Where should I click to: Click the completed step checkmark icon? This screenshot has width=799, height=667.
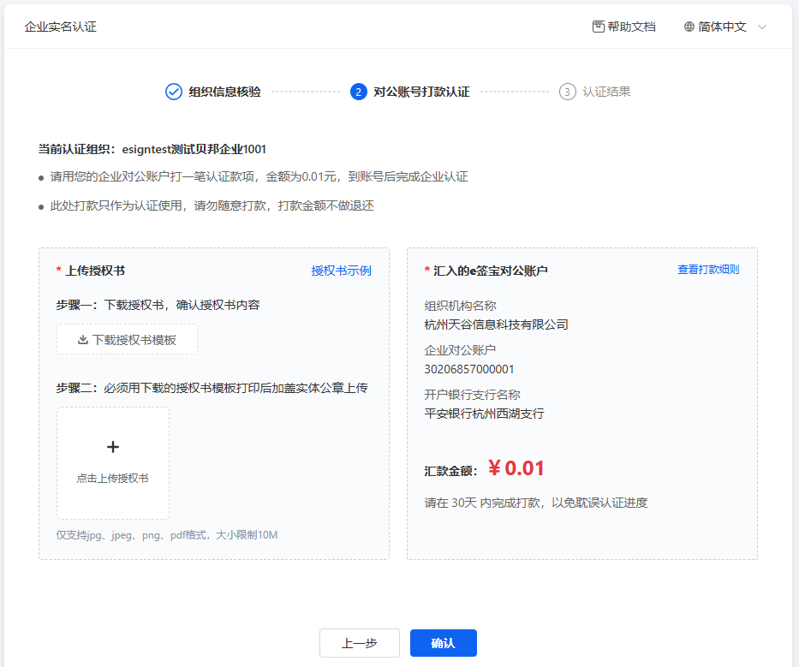pyautogui.click(x=174, y=92)
